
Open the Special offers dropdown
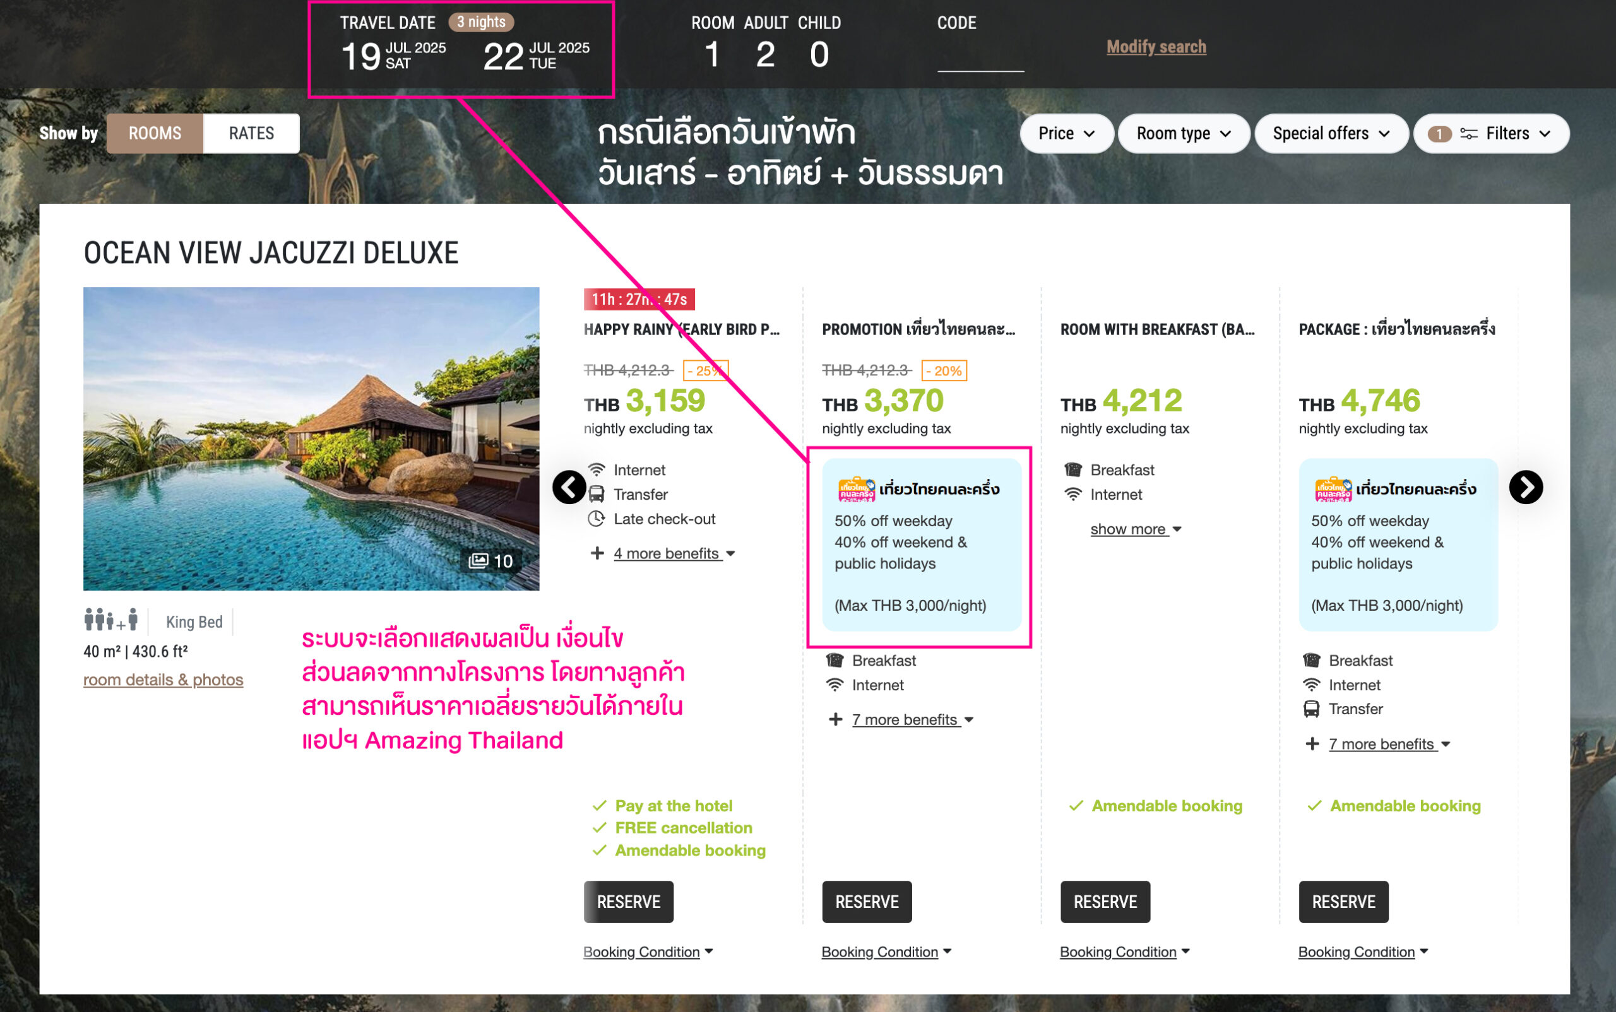tap(1330, 133)
